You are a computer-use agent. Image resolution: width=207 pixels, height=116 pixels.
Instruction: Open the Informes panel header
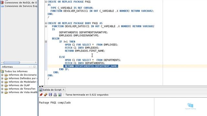click(7, 67)
